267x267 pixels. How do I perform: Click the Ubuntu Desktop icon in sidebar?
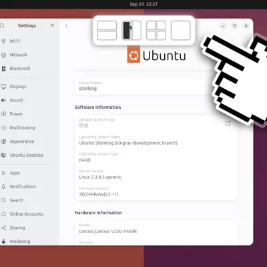[x=3, y=155]
